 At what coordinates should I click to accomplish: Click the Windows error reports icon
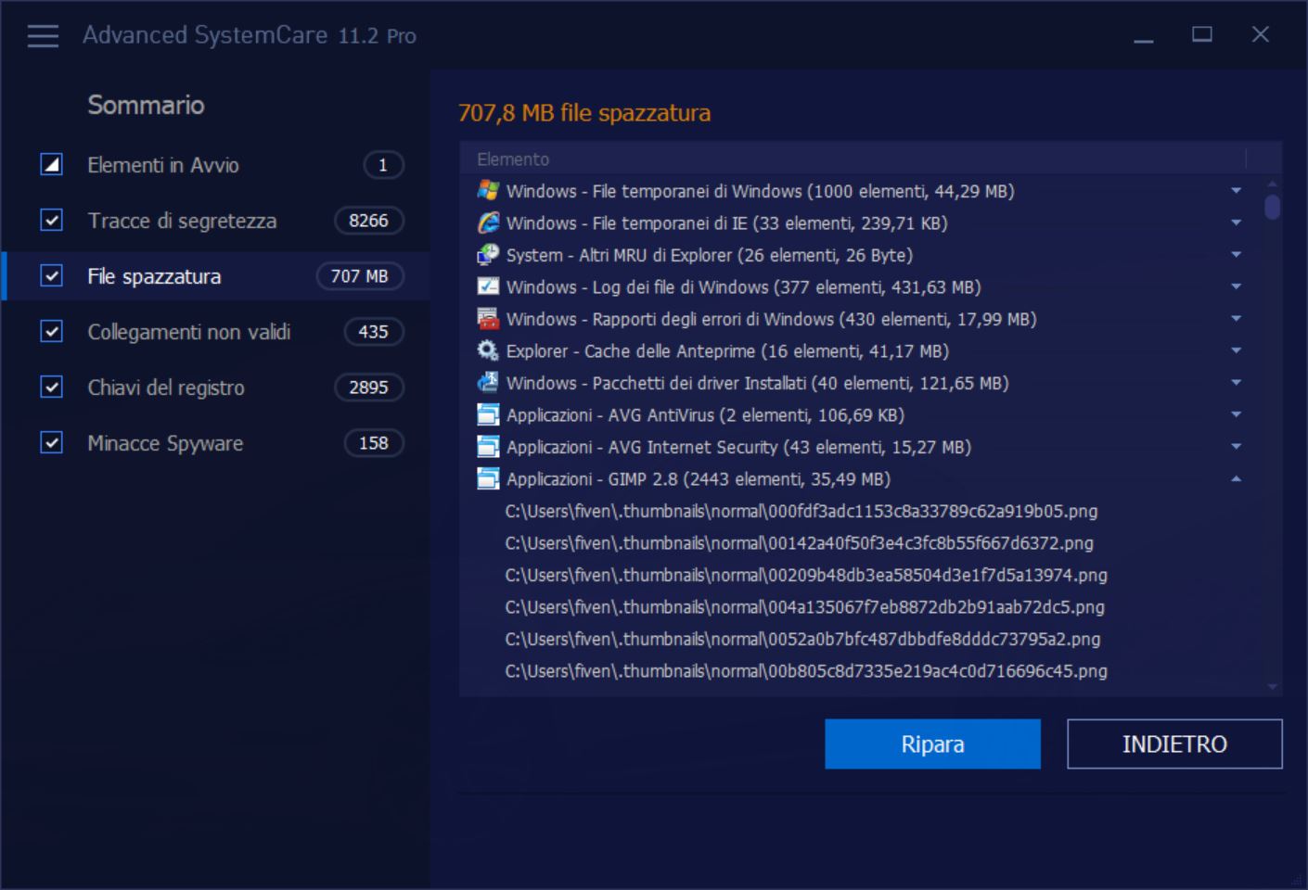pos(488,319)
